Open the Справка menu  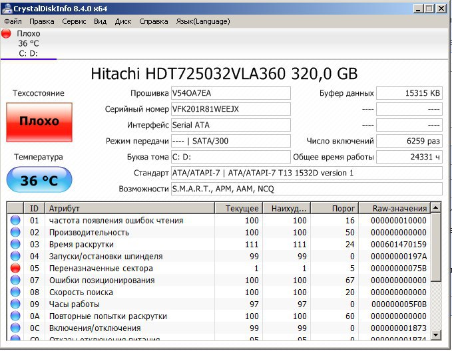(x=154, y=21)
